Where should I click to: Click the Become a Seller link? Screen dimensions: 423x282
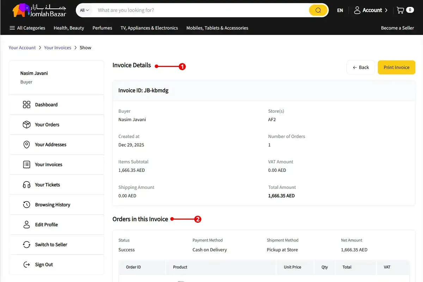pos(397,28)
